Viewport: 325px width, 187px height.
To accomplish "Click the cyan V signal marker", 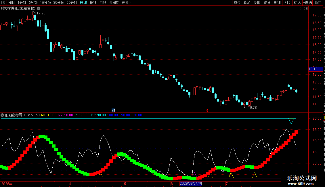I will tap(291, 121).
